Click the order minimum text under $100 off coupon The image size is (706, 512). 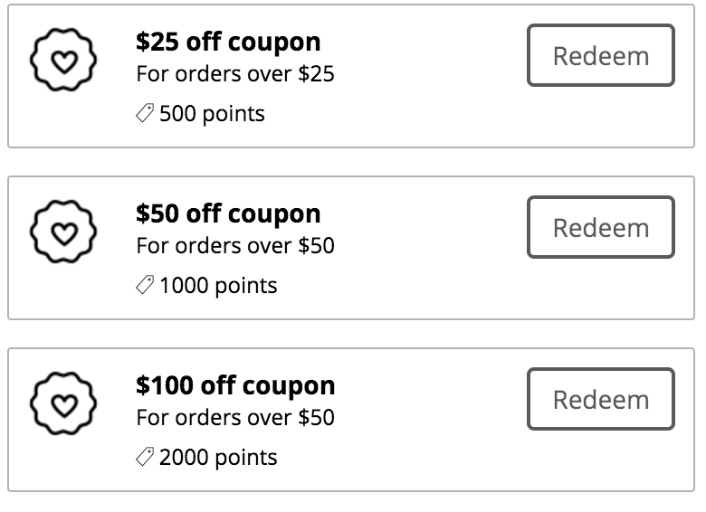click(x=235, y=418)
